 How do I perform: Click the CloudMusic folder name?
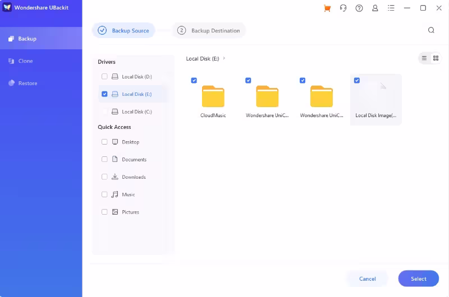tap(213, 115)
